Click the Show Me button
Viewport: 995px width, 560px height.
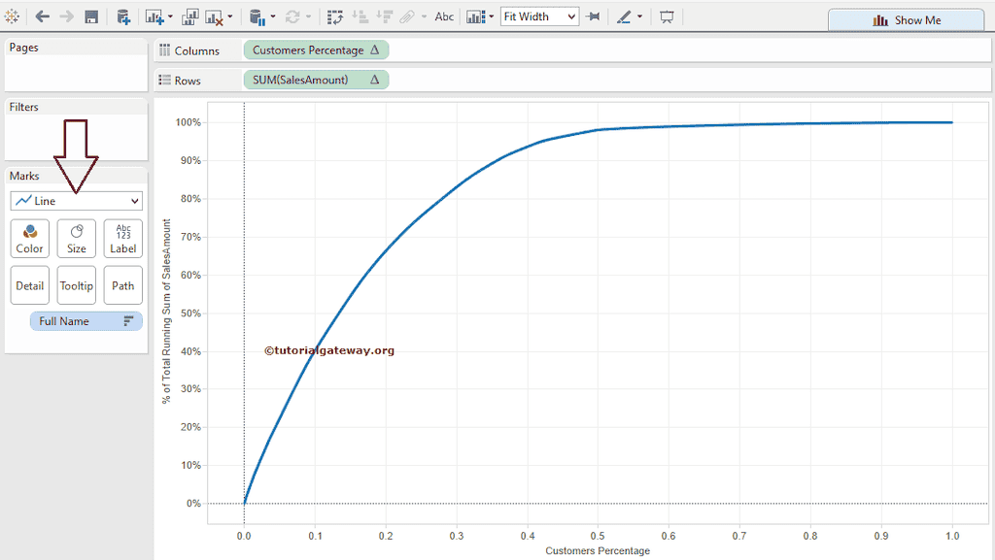pos(906,19)
